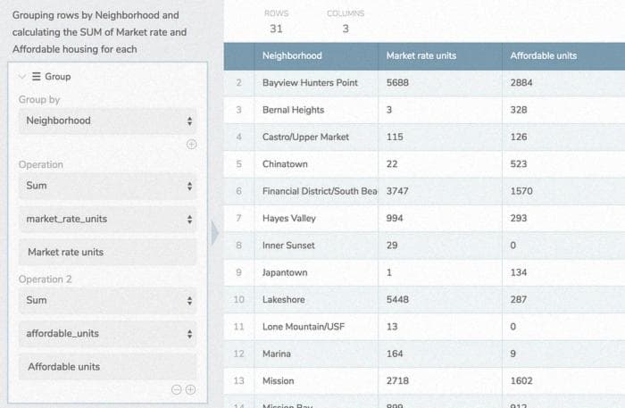Collapse the Group step chevron
625x408 pixels.
(x=22, y=77)
